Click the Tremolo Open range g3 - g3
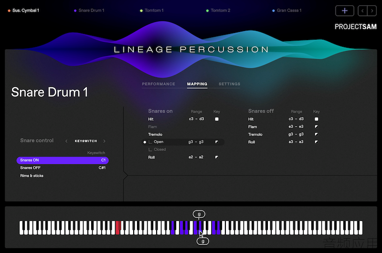 coord(196,142)
